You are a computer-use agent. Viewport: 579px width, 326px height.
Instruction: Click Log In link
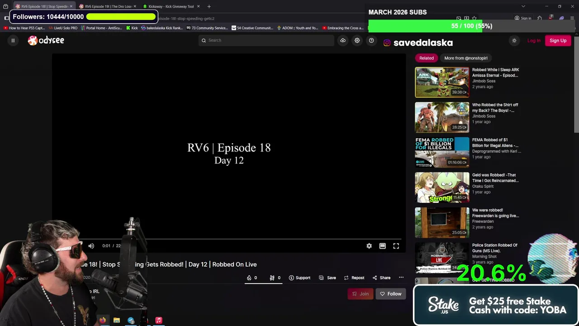(x=534, y=40)
